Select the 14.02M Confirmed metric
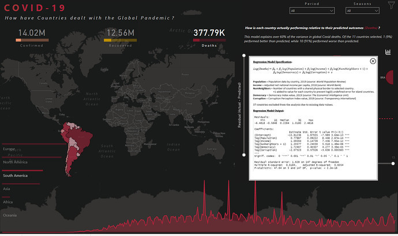Viewport: 398px width, 236px height. [x=32, y=38]
